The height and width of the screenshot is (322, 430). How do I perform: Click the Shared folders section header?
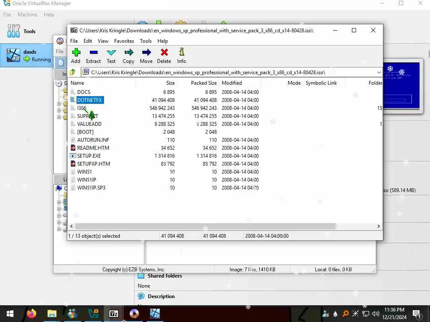165,276
